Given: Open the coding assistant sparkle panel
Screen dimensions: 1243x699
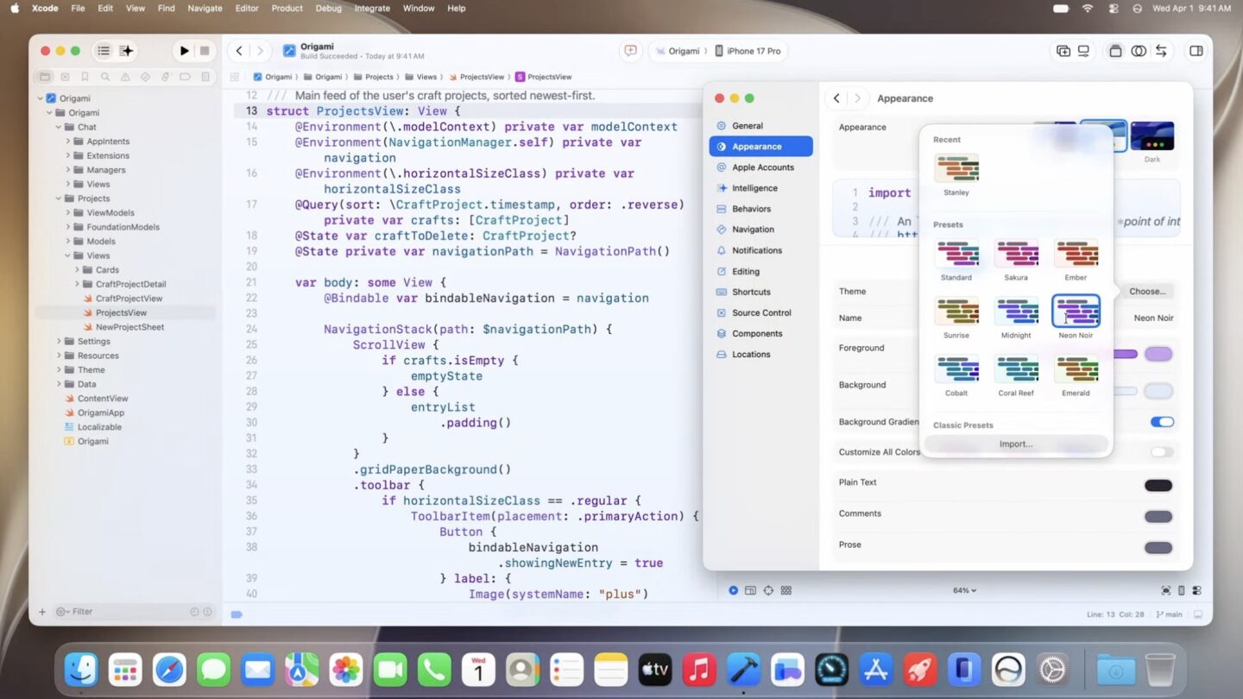Looking at the screenshot, I should 126,51.
